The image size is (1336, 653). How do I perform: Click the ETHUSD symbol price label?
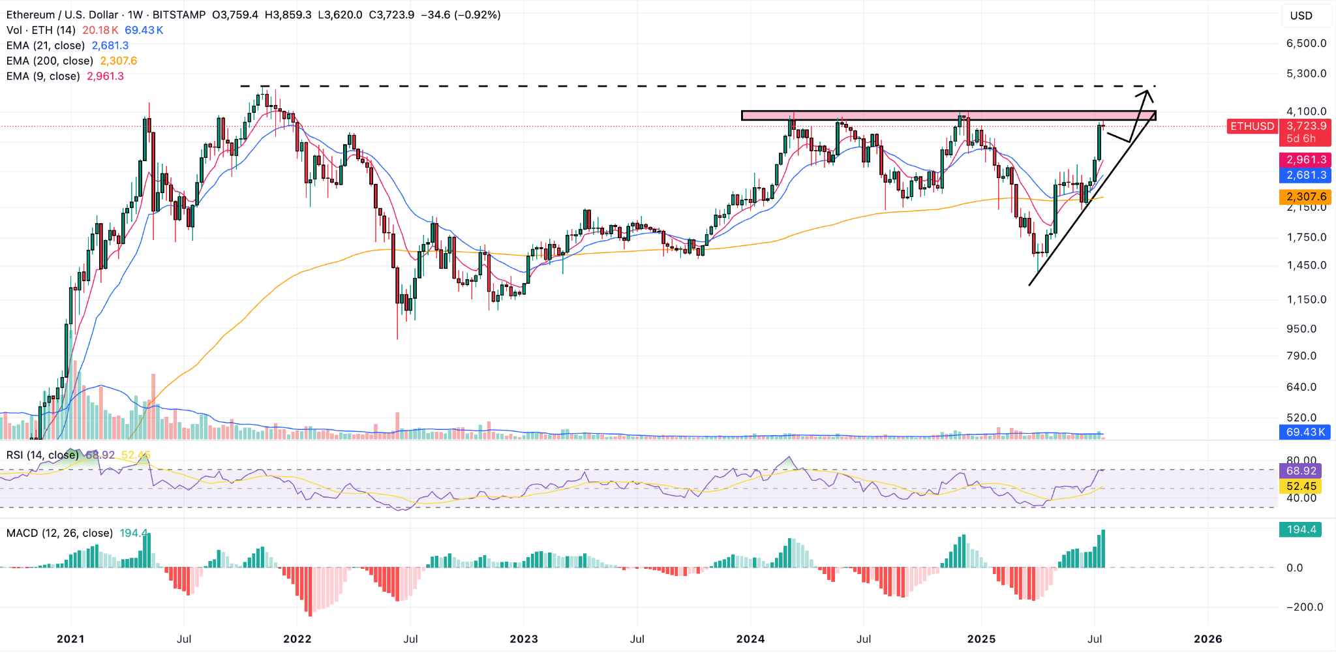(1252, 126)
